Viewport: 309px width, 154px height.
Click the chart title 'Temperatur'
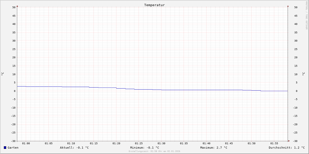(x=154, y=5)
